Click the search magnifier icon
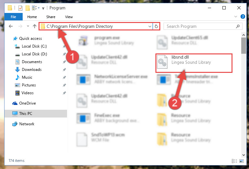The width and height of the screenshot is (249, 169). coord(238,26)
